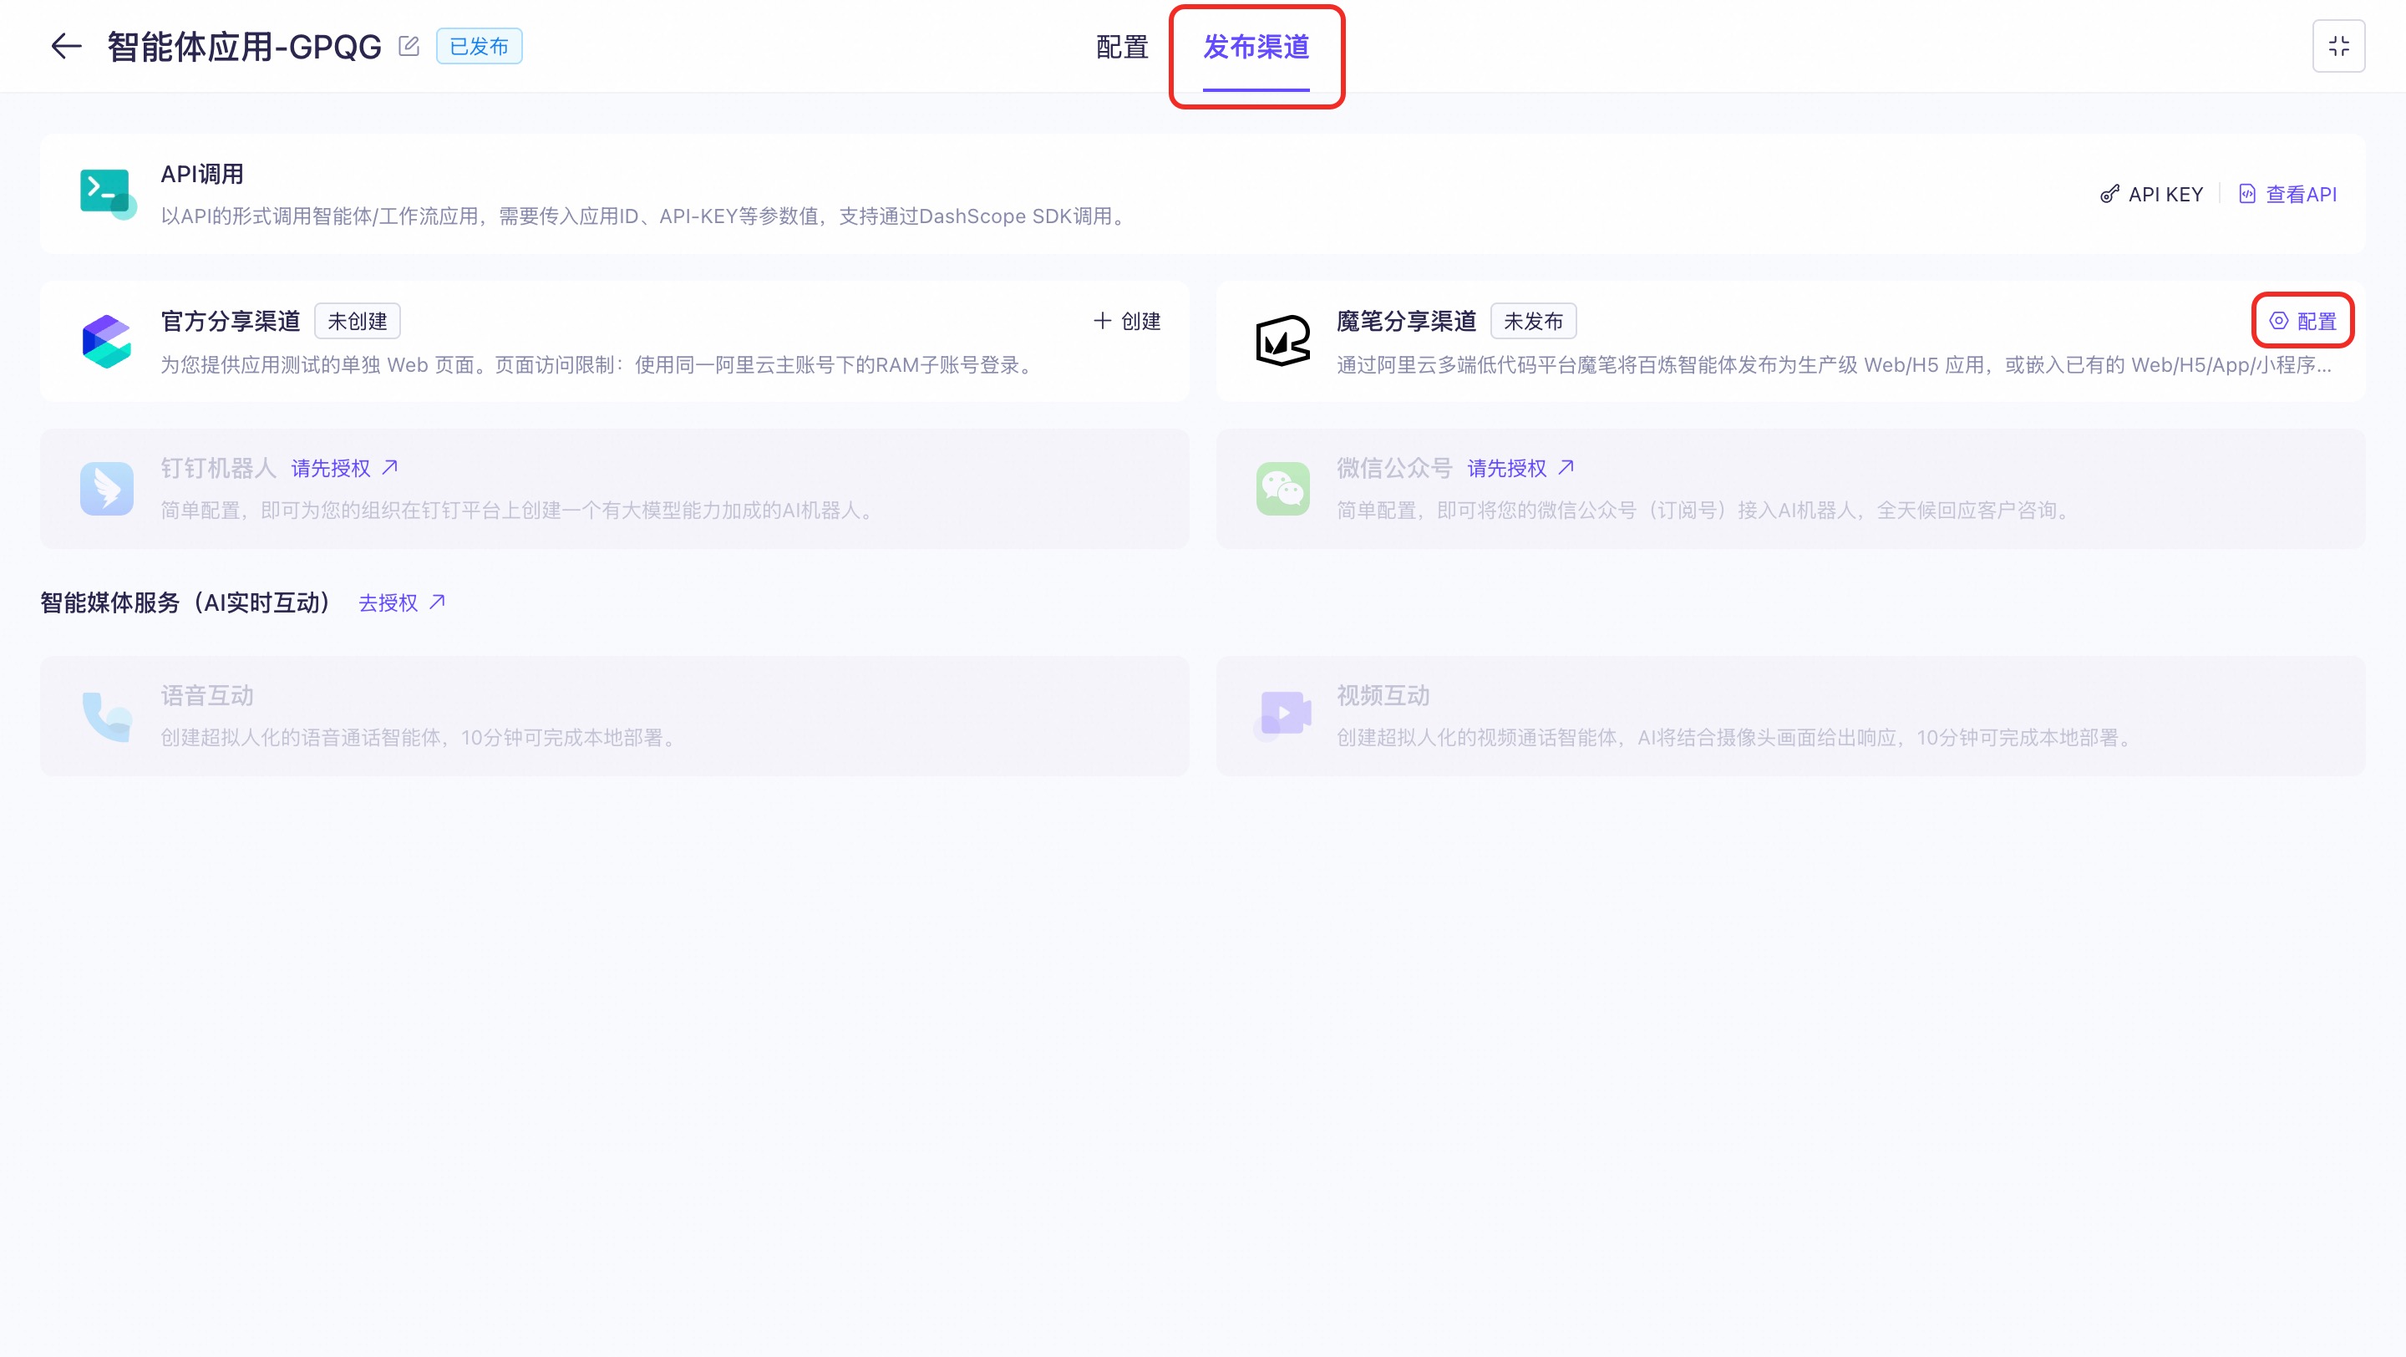Select the 发布渠道 tab
Viewport: 2406px width, 1357px height.
coord(1256,47)
